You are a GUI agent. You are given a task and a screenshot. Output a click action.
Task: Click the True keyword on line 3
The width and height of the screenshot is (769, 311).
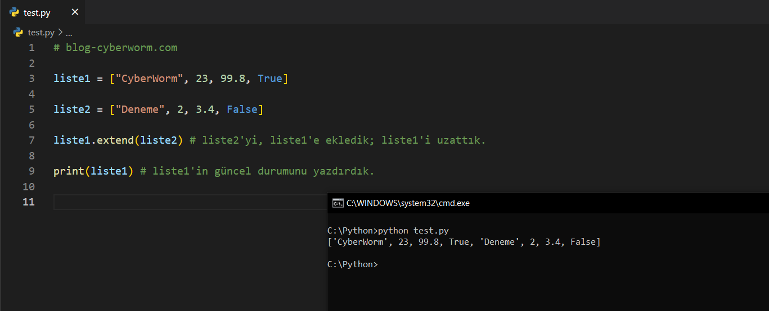pyautogui.click(x=270, y=79)
